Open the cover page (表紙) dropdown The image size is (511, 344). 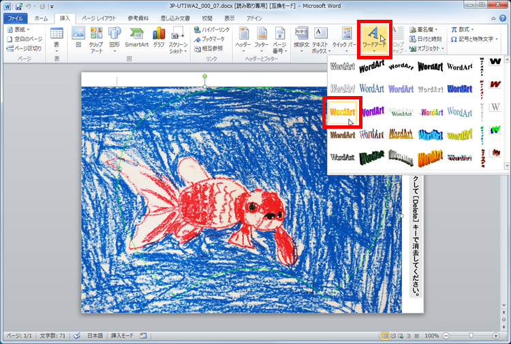18,30
